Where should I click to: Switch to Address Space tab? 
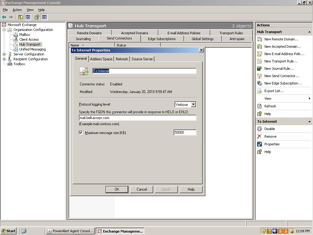click(x=101, y=59)
